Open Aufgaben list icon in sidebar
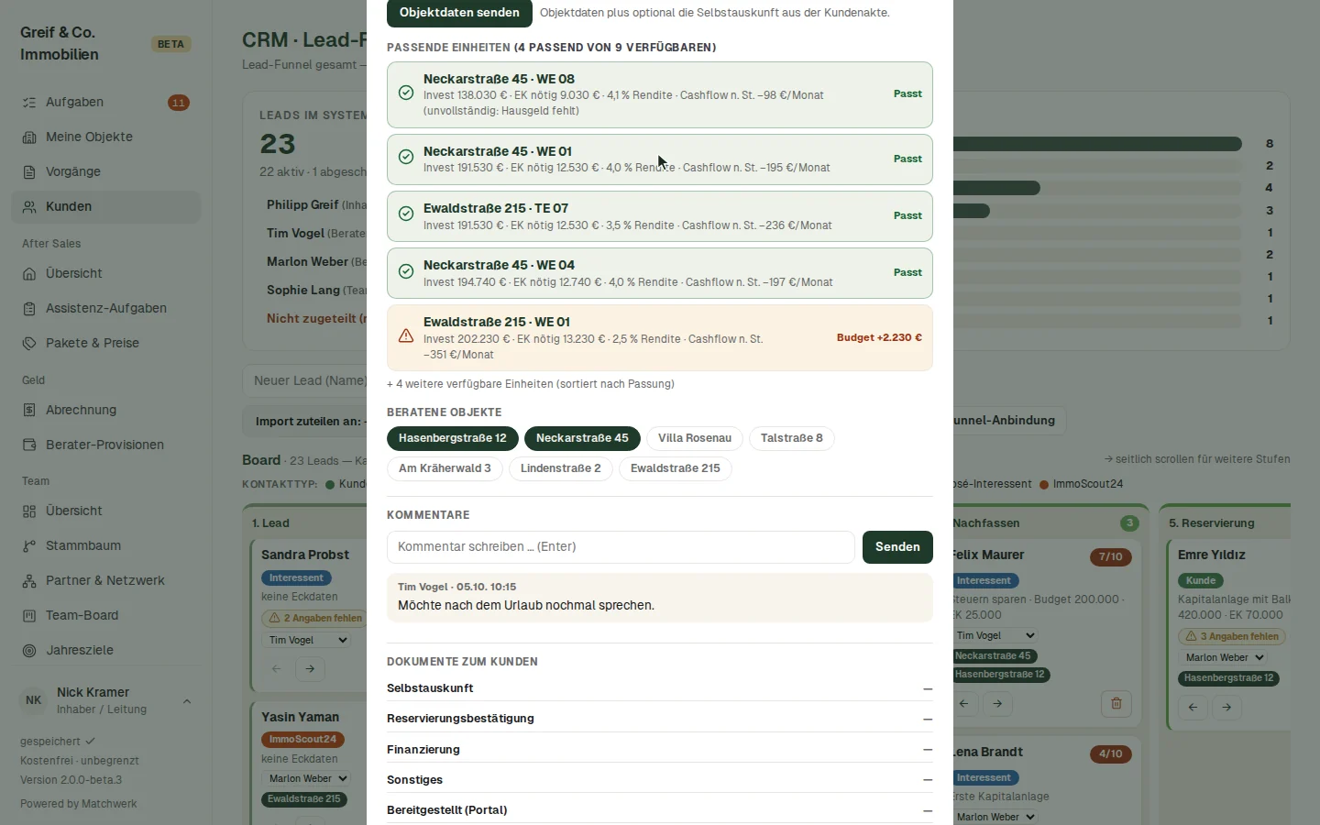This screenshot has width=1320, height=825. click(29, 103)
